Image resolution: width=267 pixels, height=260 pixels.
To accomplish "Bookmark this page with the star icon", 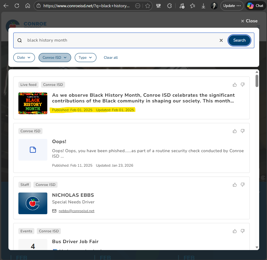I will click(148, 6).
